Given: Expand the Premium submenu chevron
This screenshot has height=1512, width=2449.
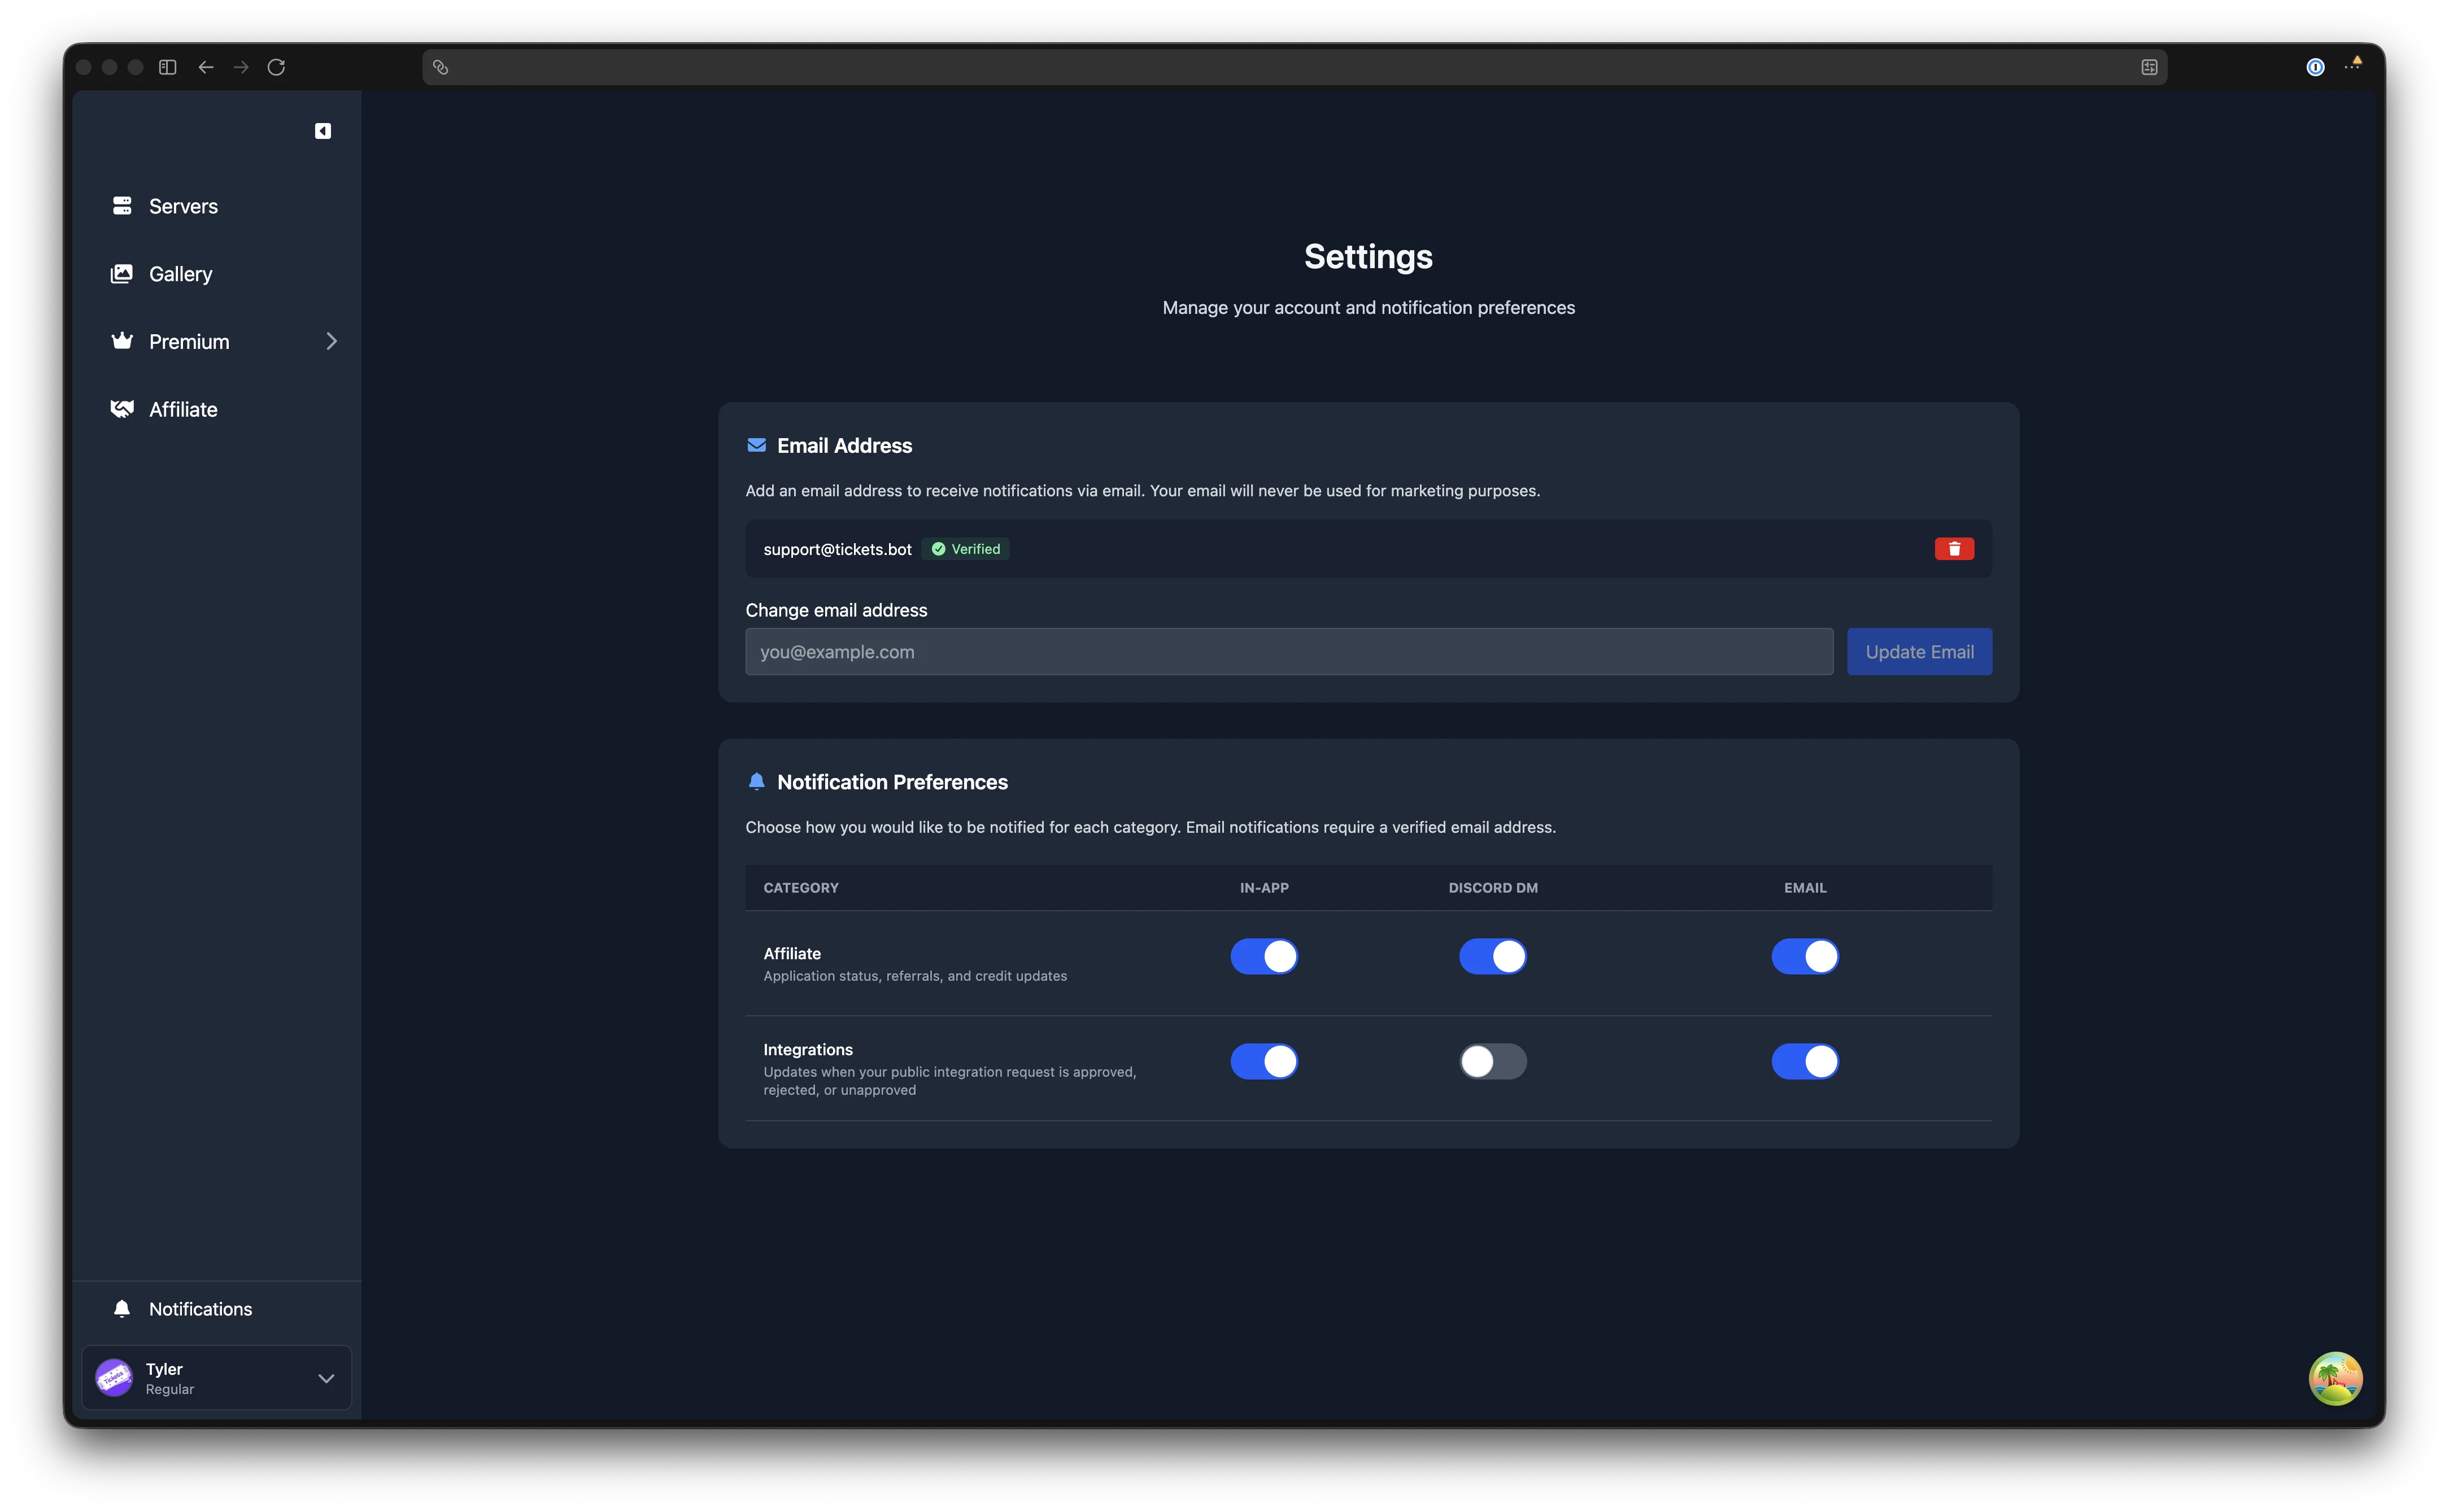Looking at the screenshot, I should click(331, 341).
